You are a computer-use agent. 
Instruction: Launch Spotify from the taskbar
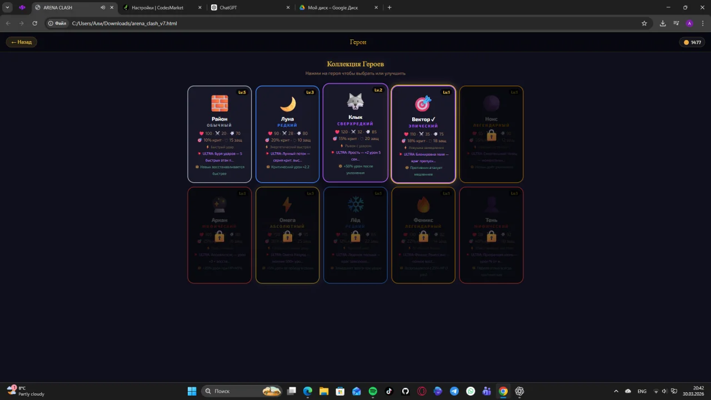pos(373,391)
